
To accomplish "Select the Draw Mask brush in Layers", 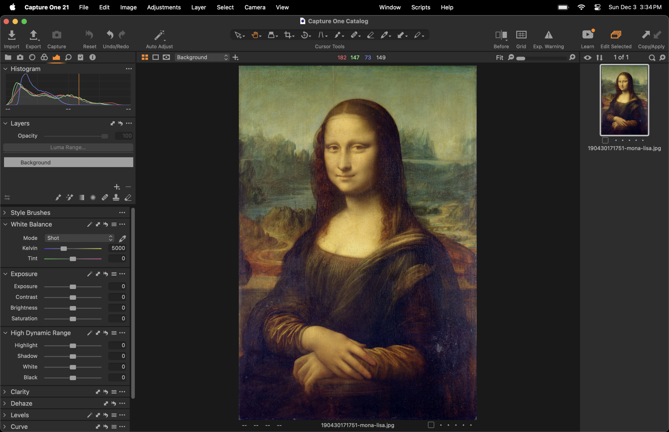I will pos(58,197).
